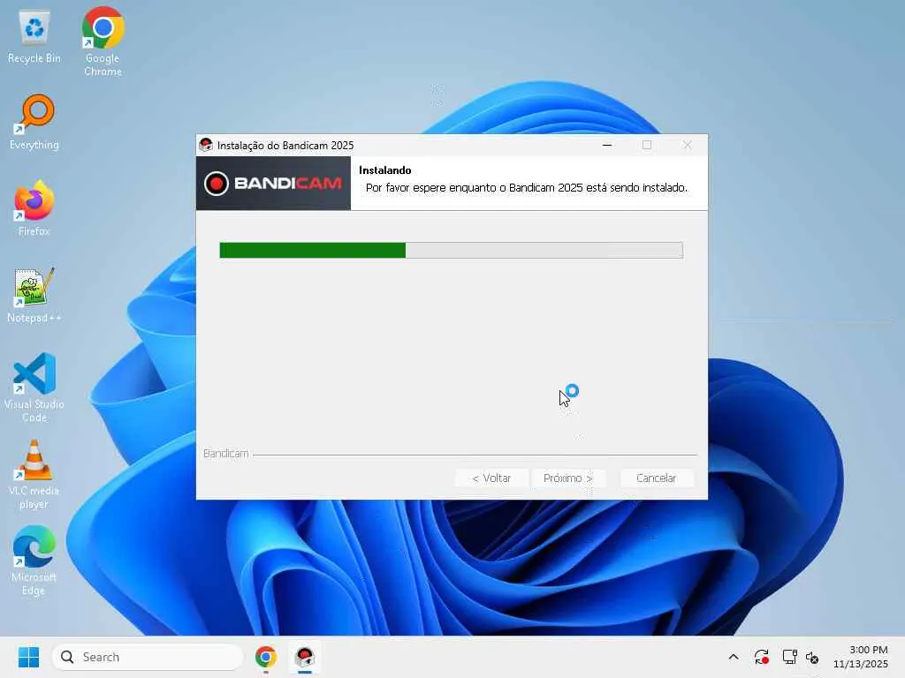Click the < Voltar button
Viewport: 905px width, 678px height.
[x=491, y=478]
